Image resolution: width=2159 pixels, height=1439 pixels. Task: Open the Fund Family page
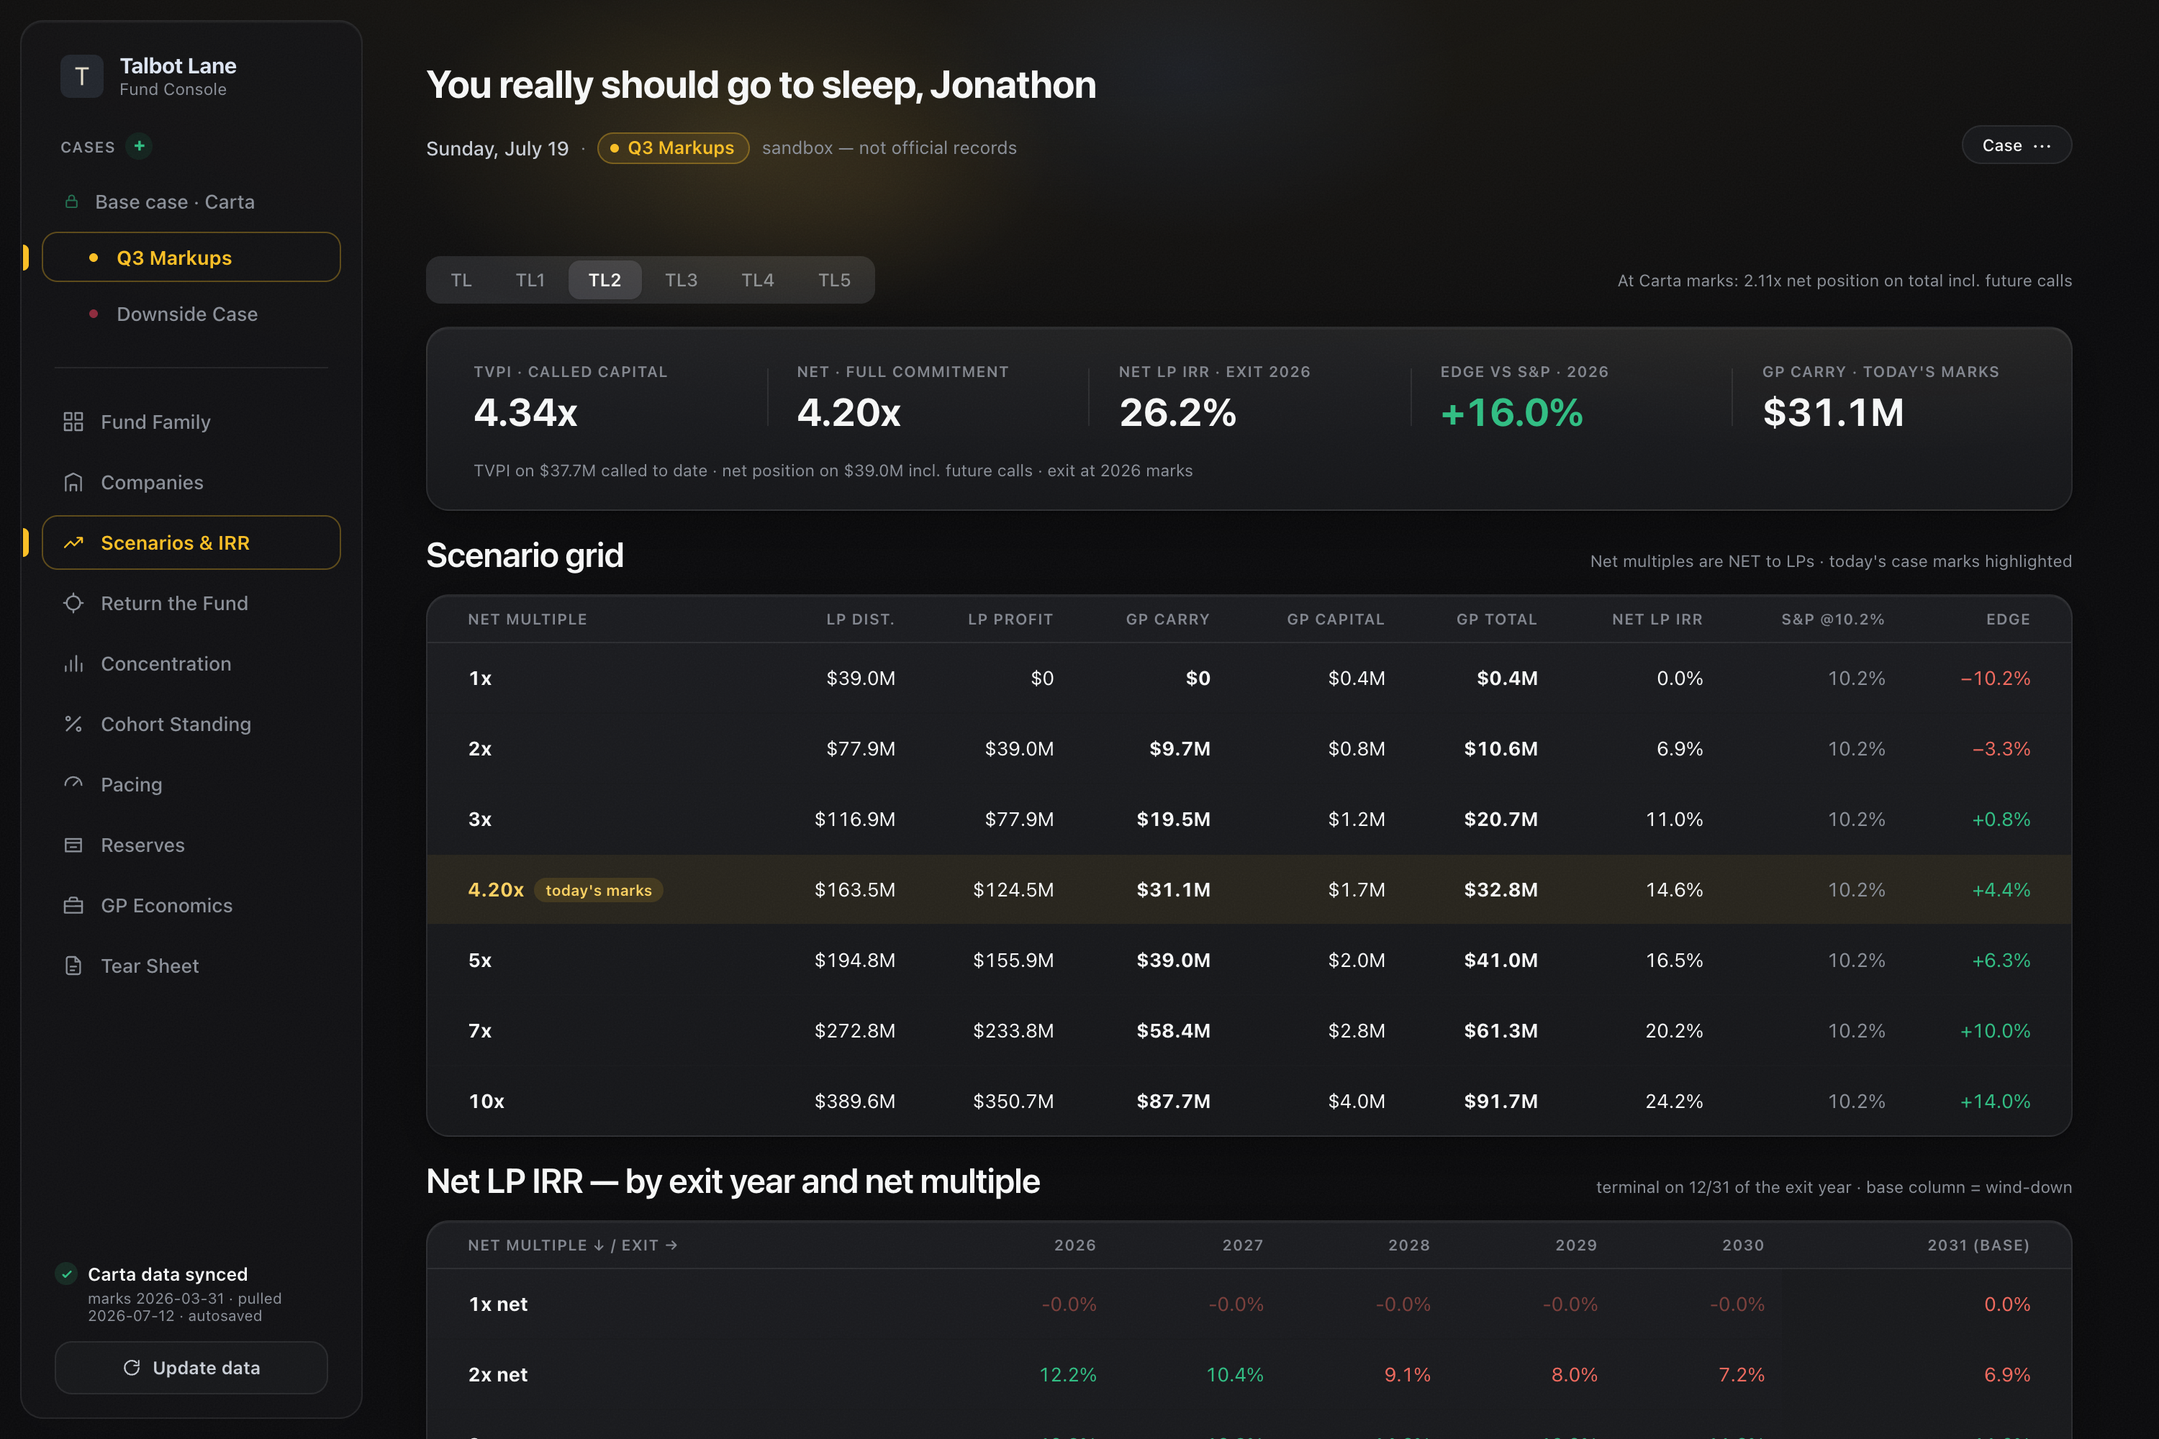click(x=191, y=422)
